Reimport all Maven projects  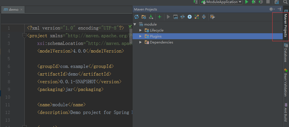click(136, 17)
